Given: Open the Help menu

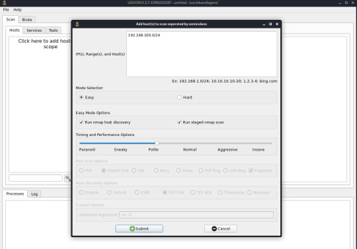Looking at the screenshot, I should pos(17,9).
